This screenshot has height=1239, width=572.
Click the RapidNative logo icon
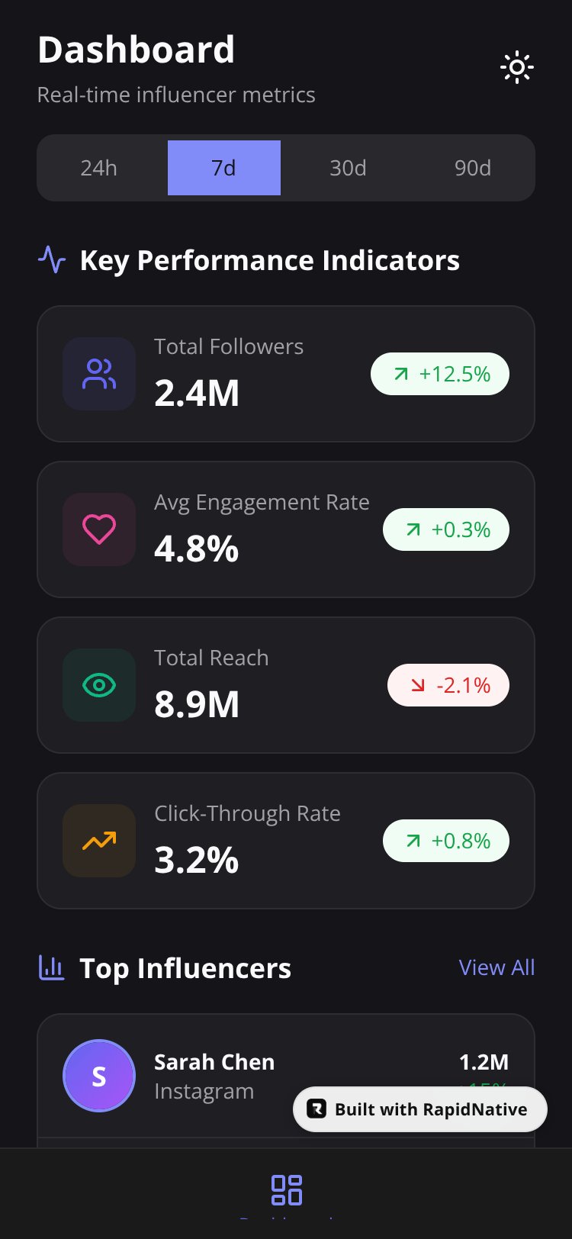pyautogui.click(x=317, y=1109)
